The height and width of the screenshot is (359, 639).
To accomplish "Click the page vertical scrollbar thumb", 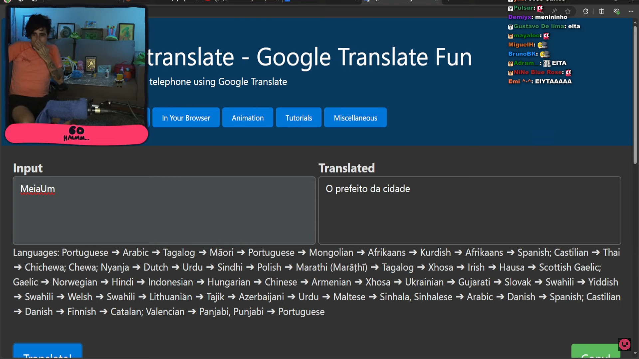I will coord(635,95).
